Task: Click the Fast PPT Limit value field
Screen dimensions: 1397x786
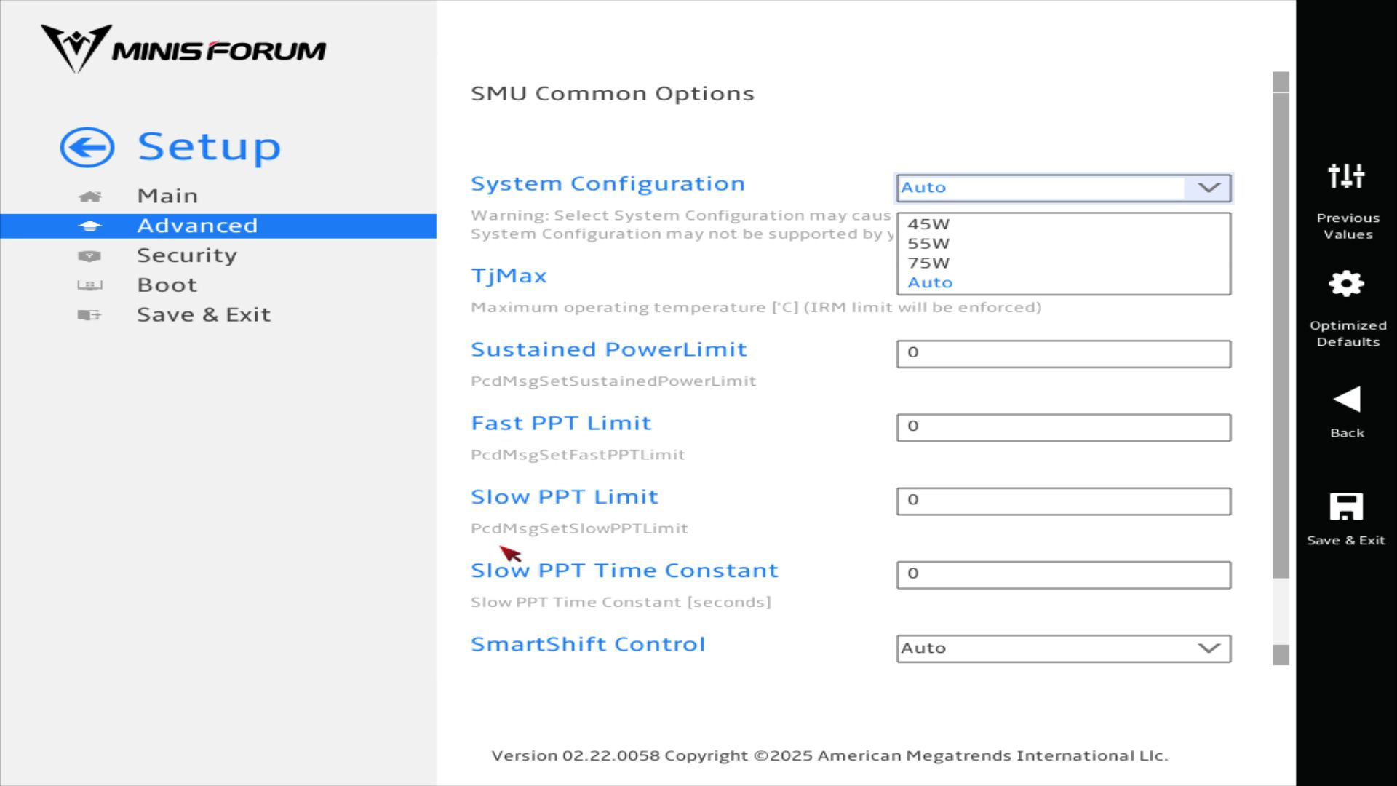Action: pos(1063,427)
